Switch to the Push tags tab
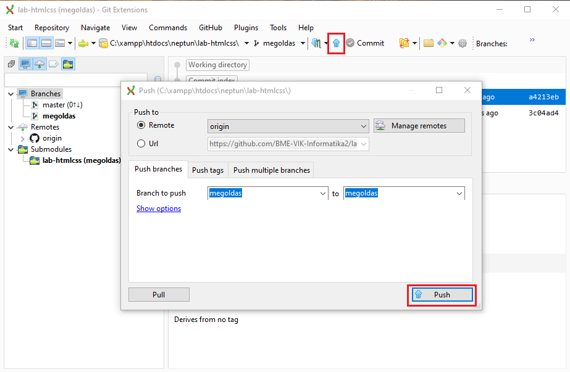This screenshot has height=372, width=570. 207,170
